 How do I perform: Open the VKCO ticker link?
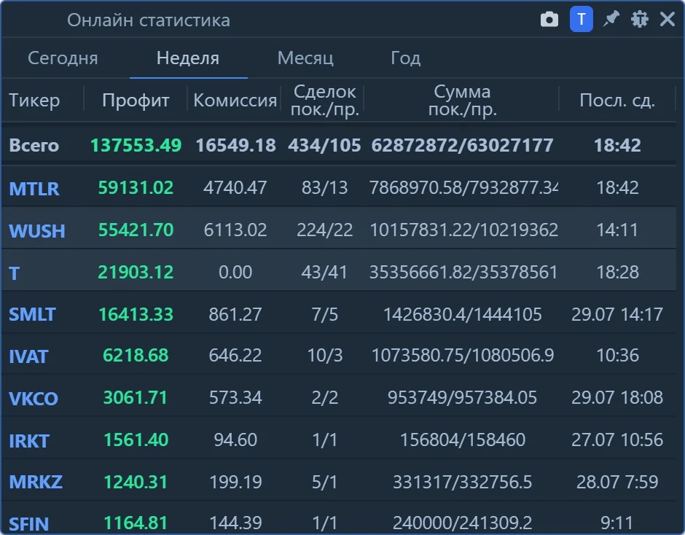(x=34, y=398)
